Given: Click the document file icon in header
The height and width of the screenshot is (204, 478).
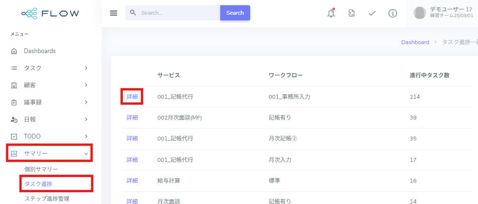Looking at the screenshot, I should point(352,13).
